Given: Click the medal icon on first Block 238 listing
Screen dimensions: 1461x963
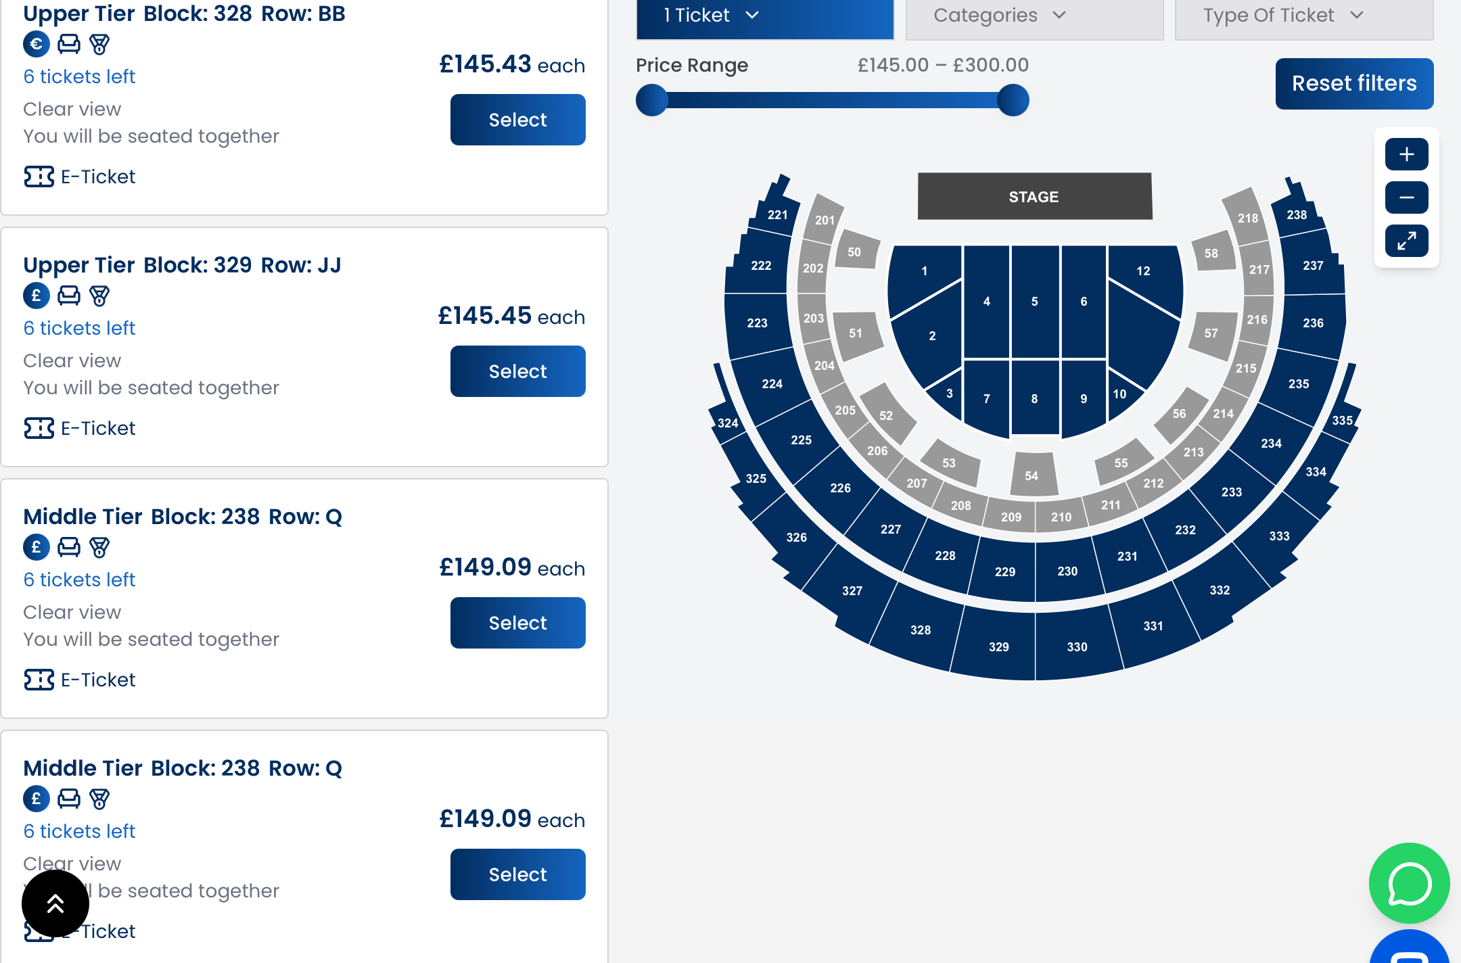Looking at the screenshot, I should [x=99, y=547].
